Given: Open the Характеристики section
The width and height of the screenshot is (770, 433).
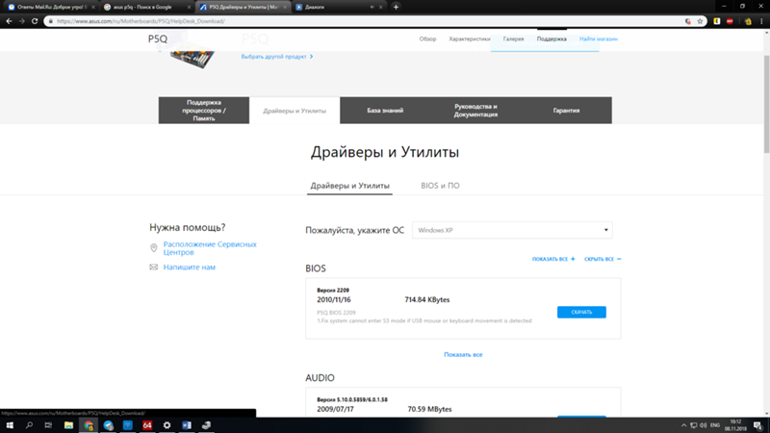Looking at the screenshot, I should (470, 38).
